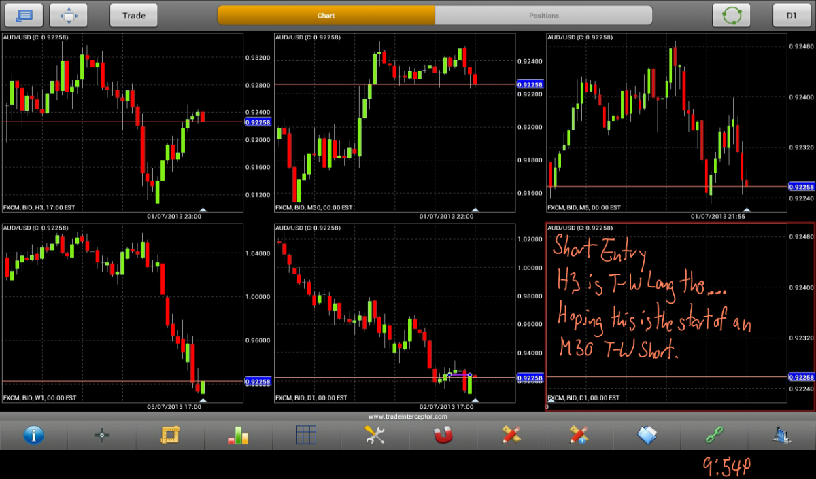Tap the green circular sync icon button
This screenshot has height=479, width=816.
(731, 15)
